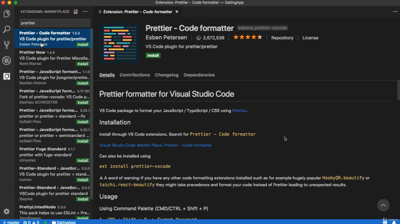400x224 pixels.
Task: Open the Explorer view in activity bar
Action: [x=6, y=14]
